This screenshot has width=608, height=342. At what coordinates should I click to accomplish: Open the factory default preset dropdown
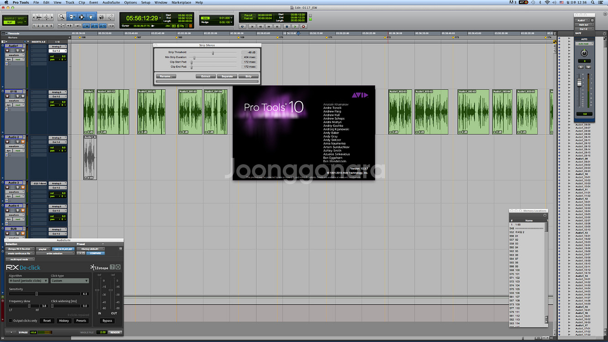tap(91, 249)
